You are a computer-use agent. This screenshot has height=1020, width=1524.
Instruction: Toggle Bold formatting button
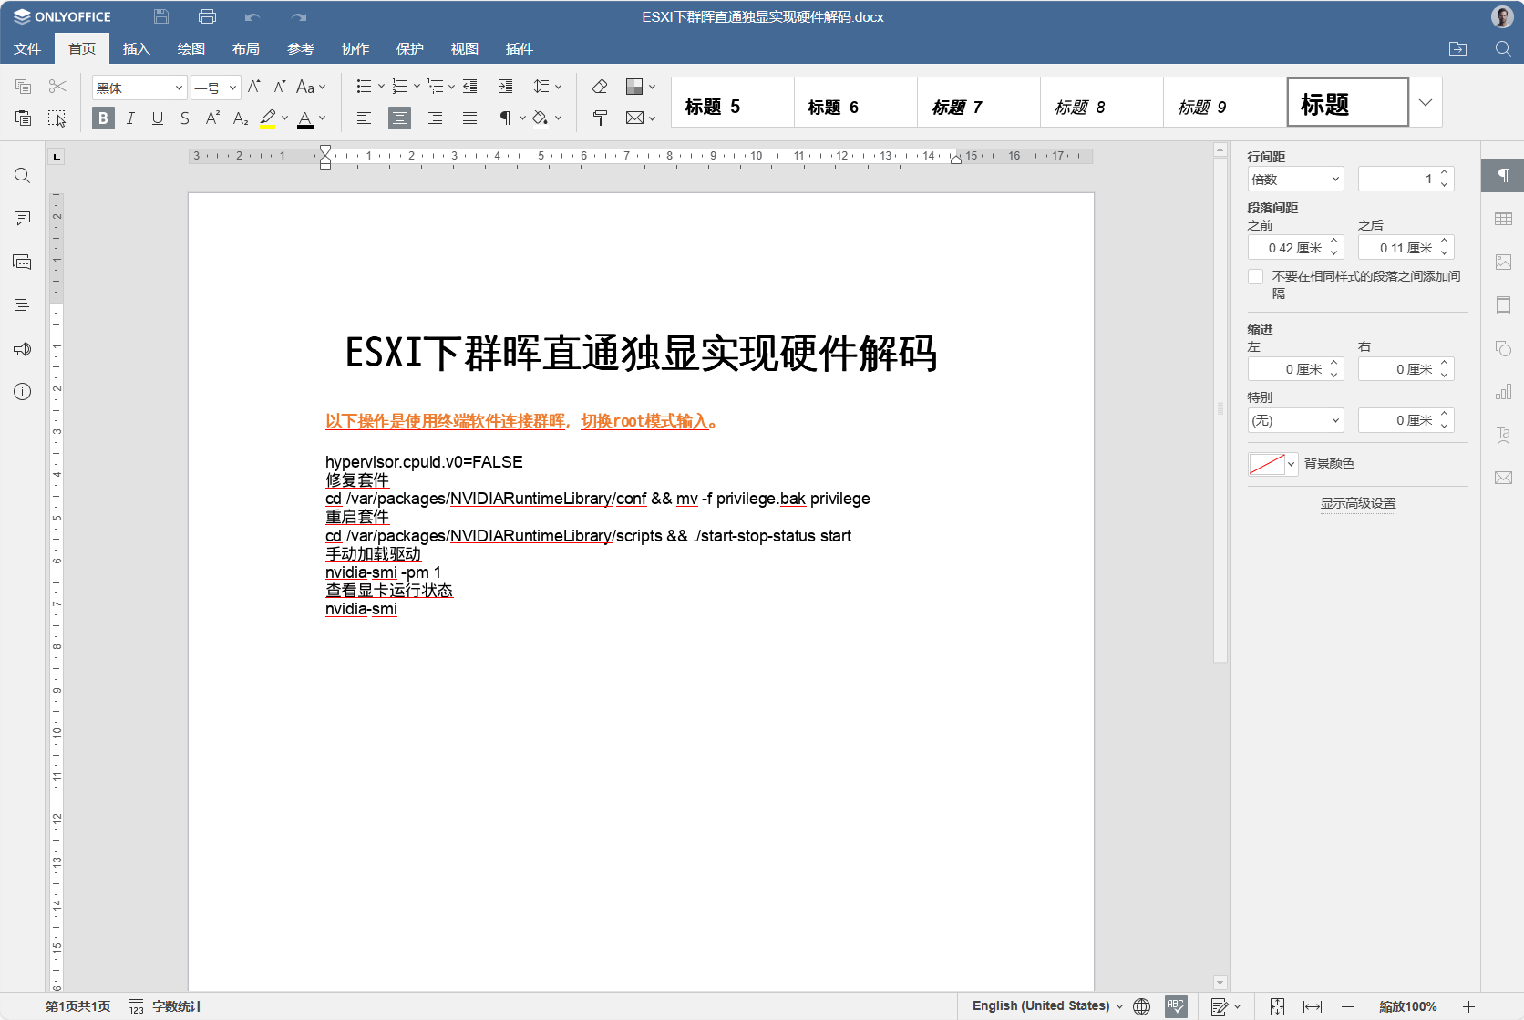coord(103,118)
